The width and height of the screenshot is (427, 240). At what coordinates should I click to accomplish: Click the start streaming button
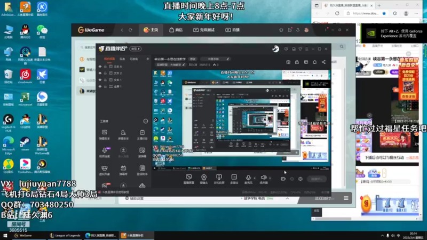317,179
